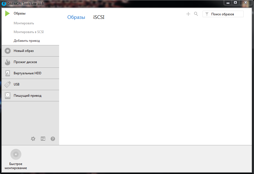This screenshot has width=254, height=174.
Task: Focus the Поиск образов search field
Action: (x=223, y=14)
